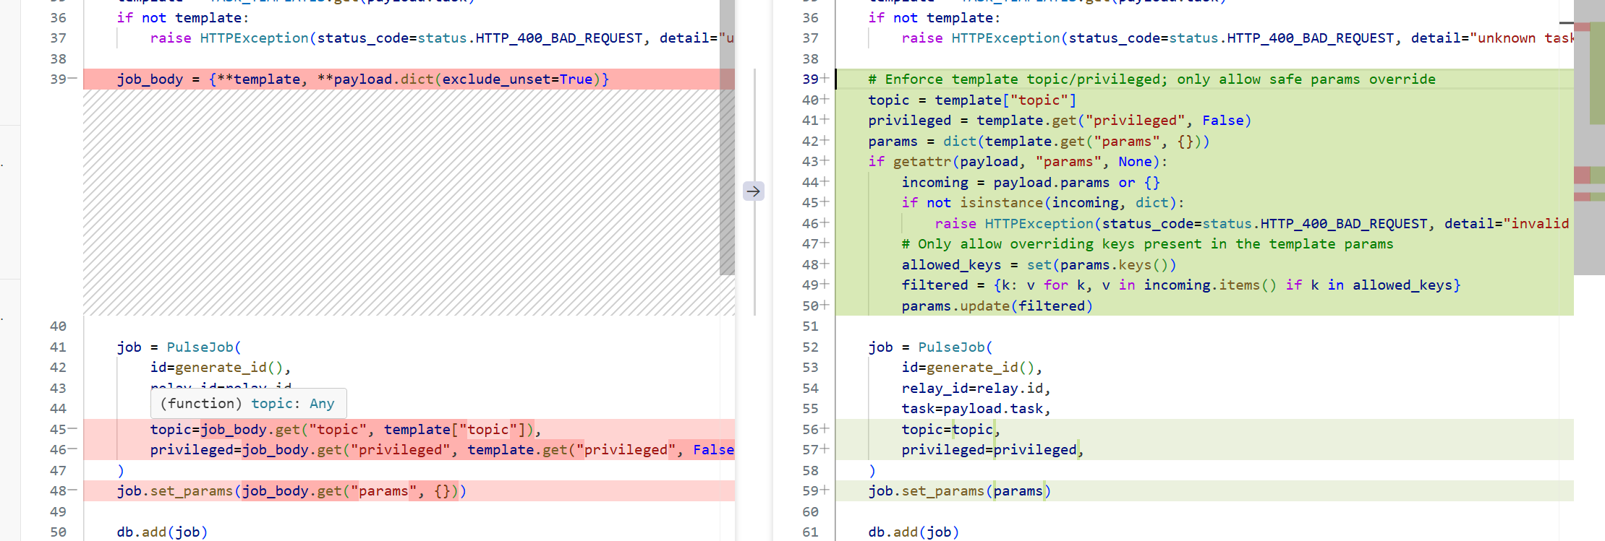Click the line 'relay_id=relay.id,' in the right pane
Screen dimensions: 1605x541
(976, 388)
